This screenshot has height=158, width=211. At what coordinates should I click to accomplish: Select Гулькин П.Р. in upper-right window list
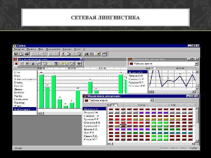[x=136, y=83]
